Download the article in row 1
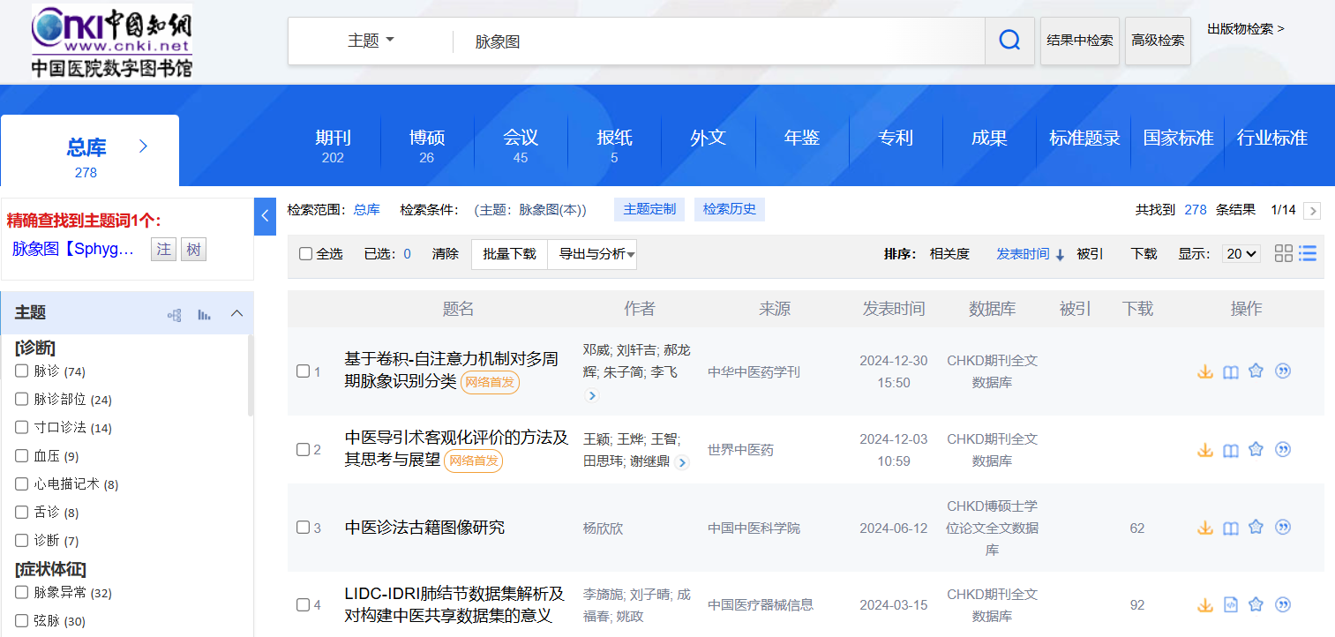The image size is (1335, 637). [x=1205, y=371]
